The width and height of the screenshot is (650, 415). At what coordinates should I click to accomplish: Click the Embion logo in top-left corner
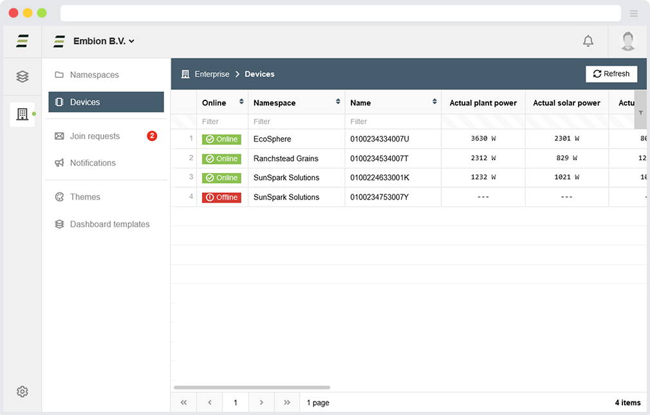[x=23, y=41]
